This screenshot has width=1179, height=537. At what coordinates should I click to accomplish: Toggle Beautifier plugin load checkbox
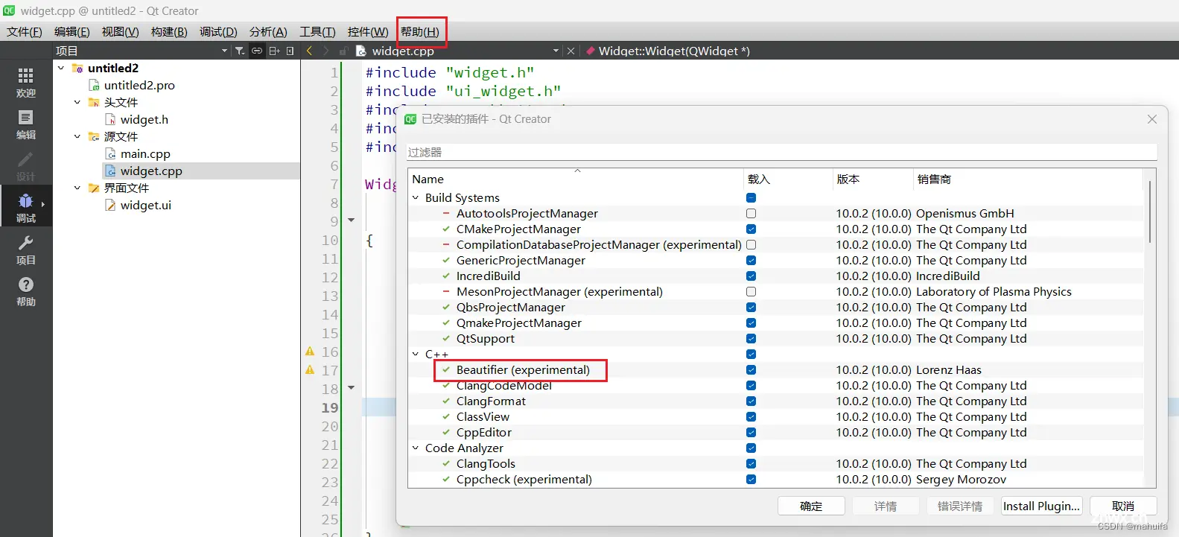(x=751, y=369)
